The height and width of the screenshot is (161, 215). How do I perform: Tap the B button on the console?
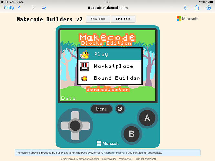click(x=131, y=134)
